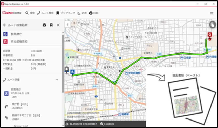Open the ブックマーク bookmarks menu
218x128 pixels.
click(x=66, y=13)
